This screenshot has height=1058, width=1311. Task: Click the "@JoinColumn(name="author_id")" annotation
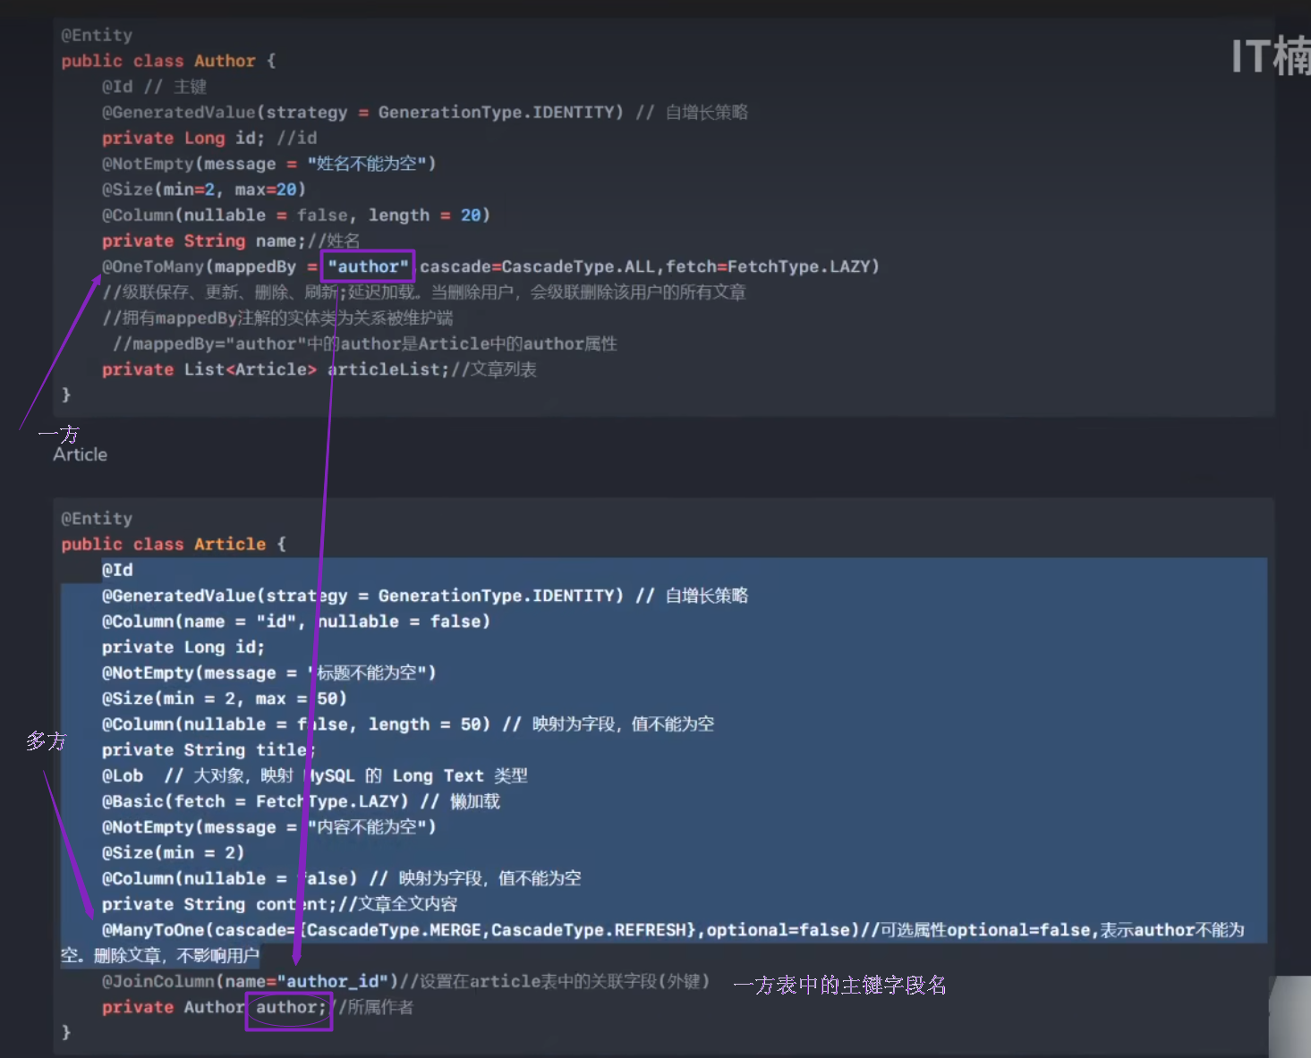tap(251, 982)
